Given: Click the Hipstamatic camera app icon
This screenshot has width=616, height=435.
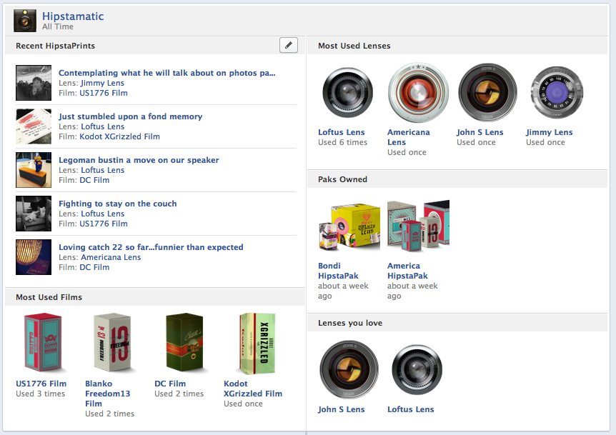Looking at the screenshot, I should coord(25,21).
